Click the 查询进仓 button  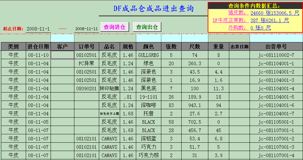pos(114,27)
